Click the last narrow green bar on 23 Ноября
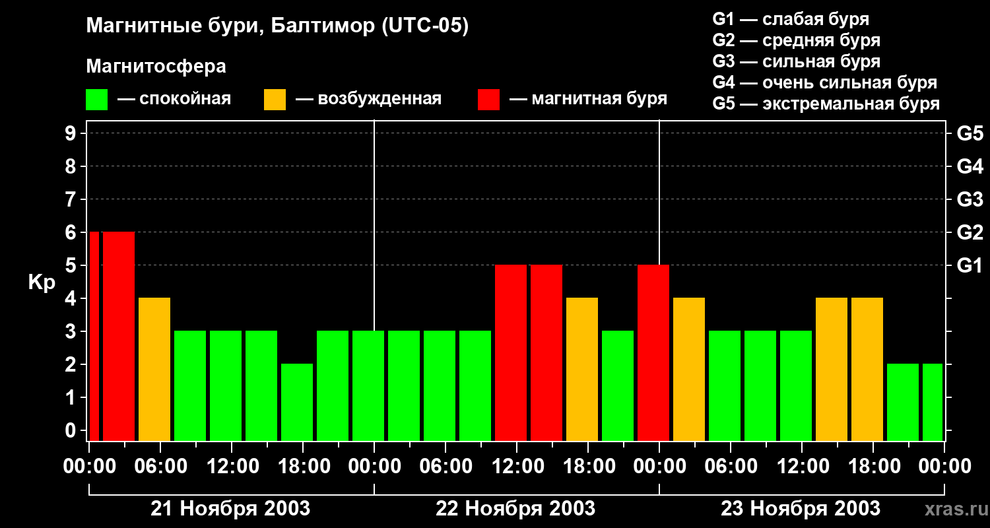 click(933, 402)
